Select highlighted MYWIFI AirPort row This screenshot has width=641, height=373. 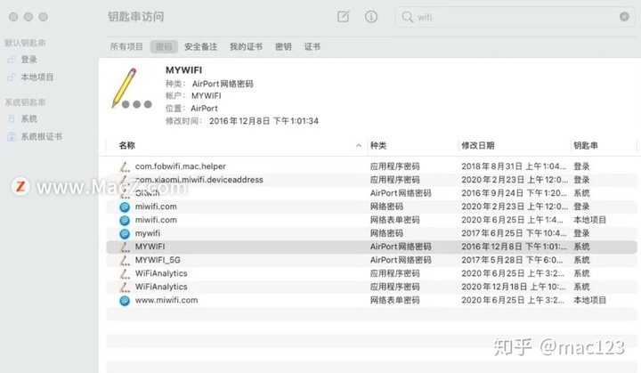coord(371,247)
